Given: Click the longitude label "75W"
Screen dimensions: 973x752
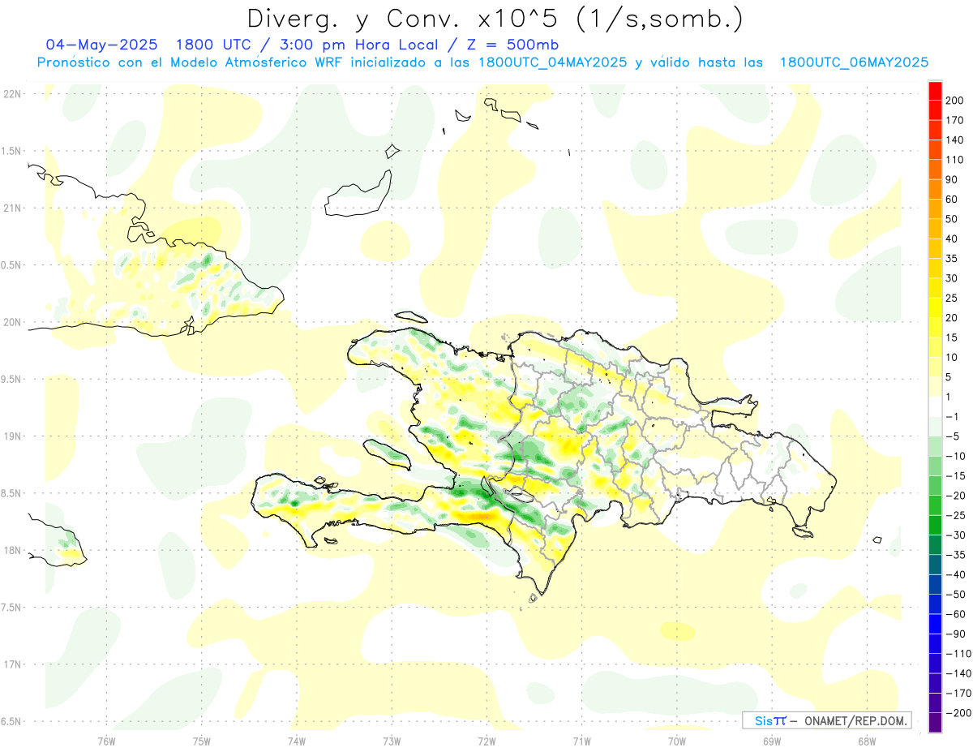Looking at the screenshot, I should click(x=202, y=741).
